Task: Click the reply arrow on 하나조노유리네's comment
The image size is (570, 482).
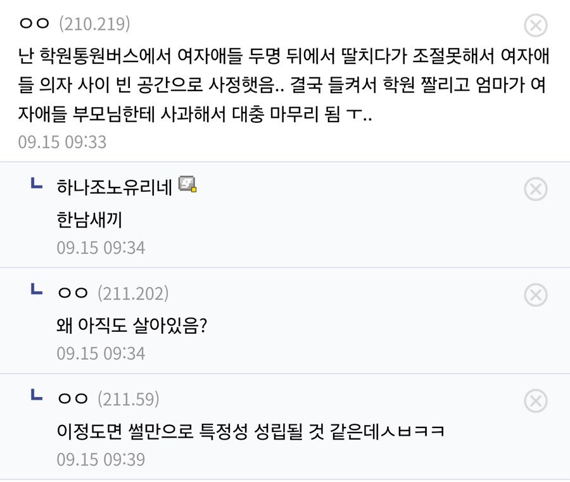Action: [37, 184]
